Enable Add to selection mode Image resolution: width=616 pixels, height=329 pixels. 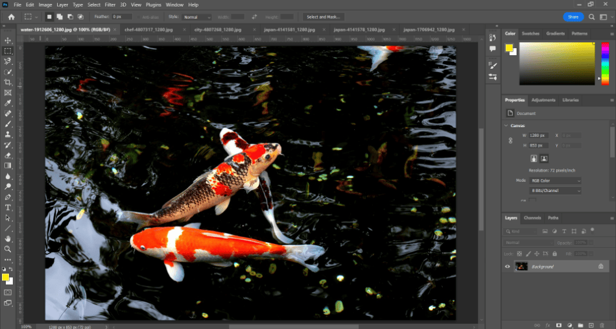59,17
